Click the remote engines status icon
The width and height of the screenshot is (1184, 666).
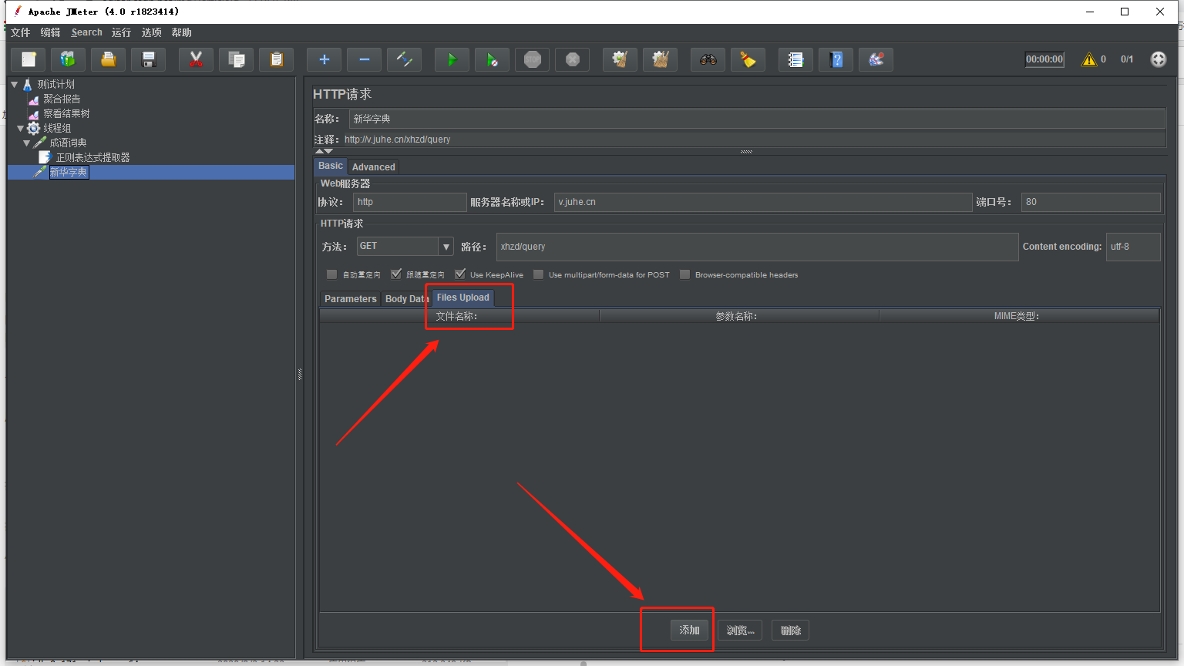click(1158, 59)
